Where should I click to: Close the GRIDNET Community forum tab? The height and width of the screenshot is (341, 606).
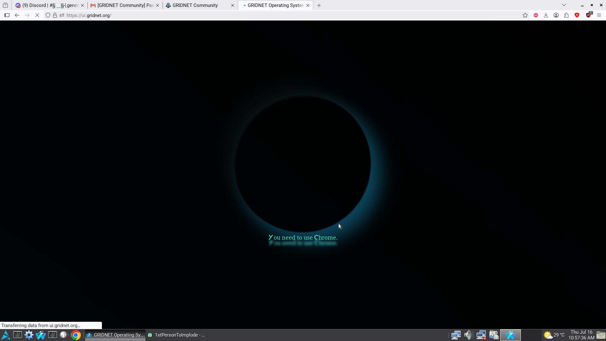pos(233,5)
